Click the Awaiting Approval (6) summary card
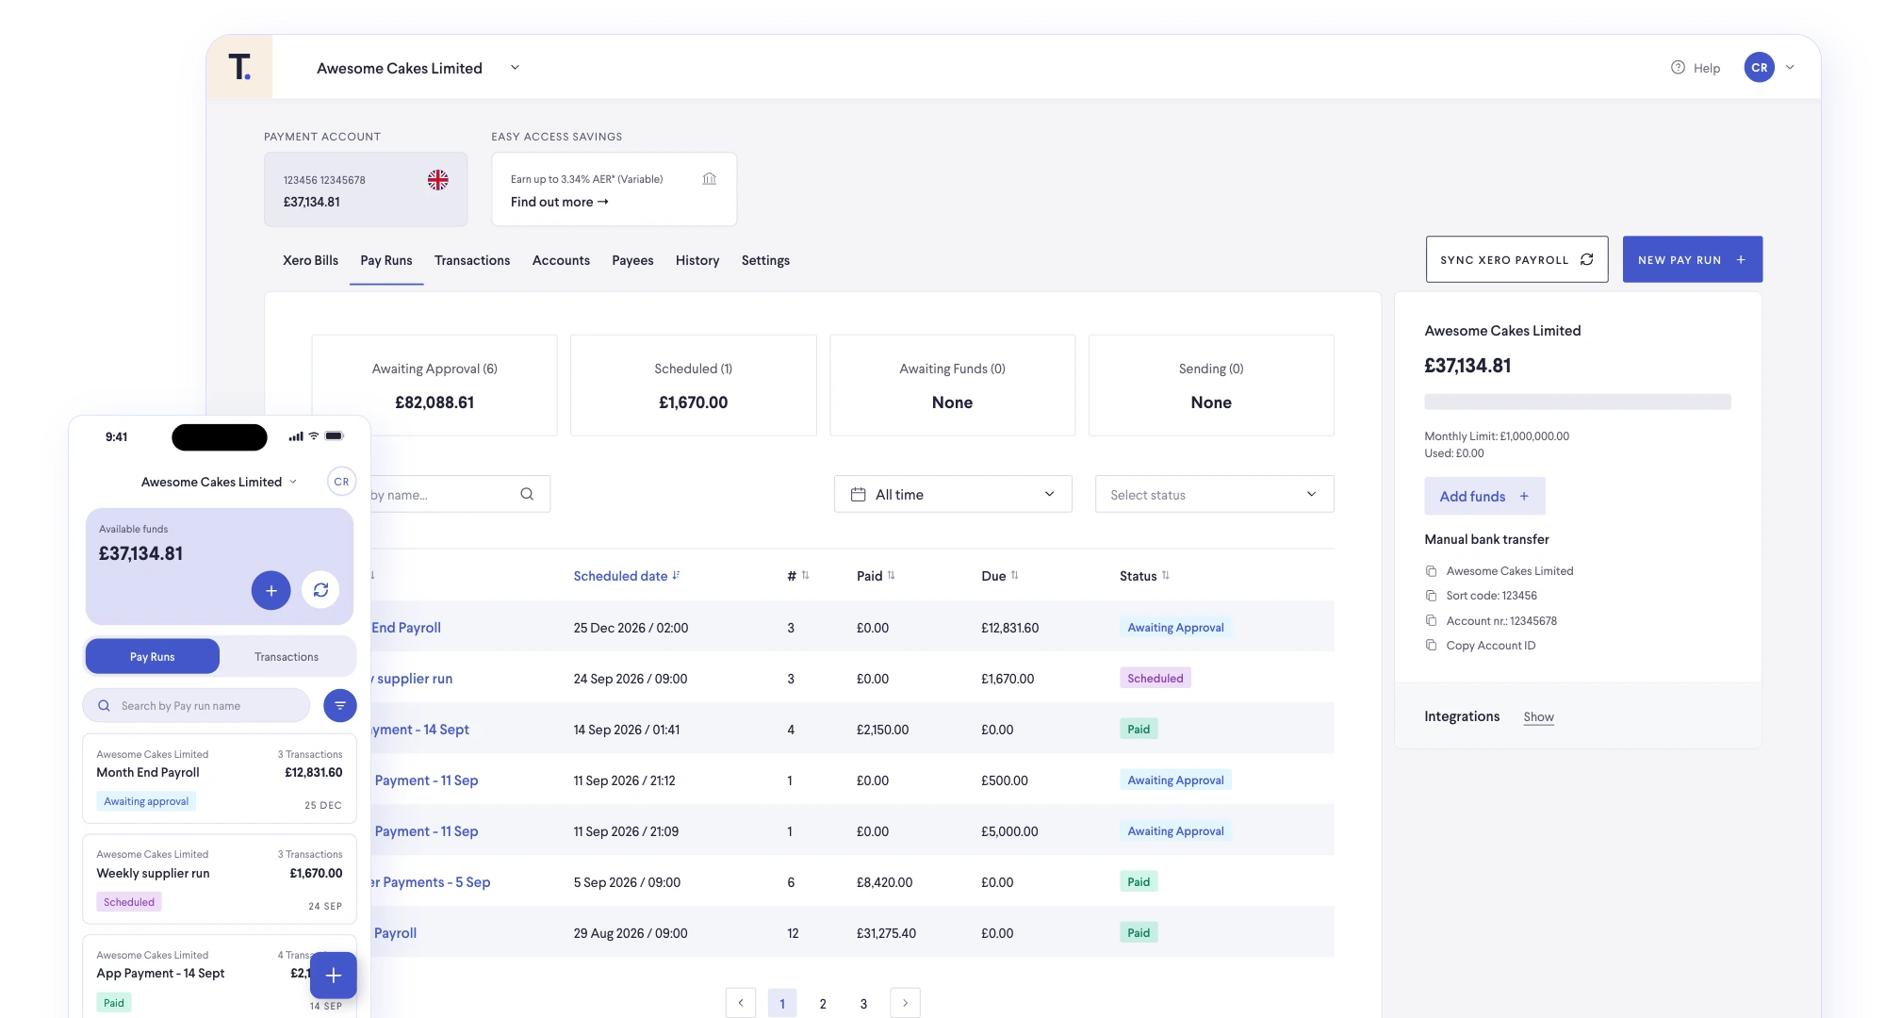Screen dimensions: 1885x1018 pos(434,385)
